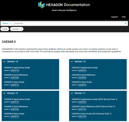Click the magnifier search icon

coord(126,23)
